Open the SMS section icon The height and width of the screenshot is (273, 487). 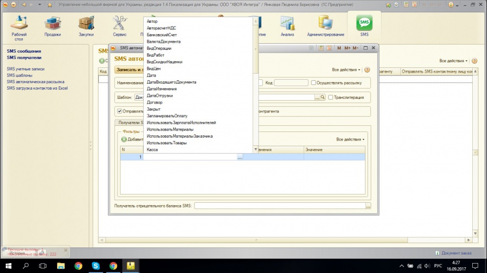coord(364,23)
